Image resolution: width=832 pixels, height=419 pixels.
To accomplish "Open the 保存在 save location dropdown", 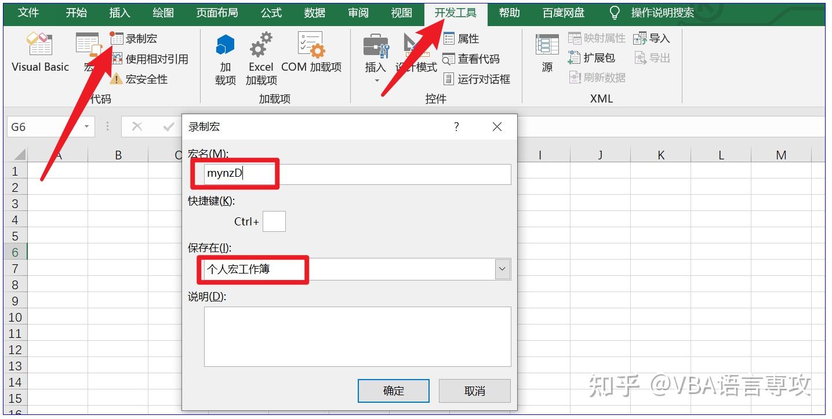I will click(x=502, y=269).
